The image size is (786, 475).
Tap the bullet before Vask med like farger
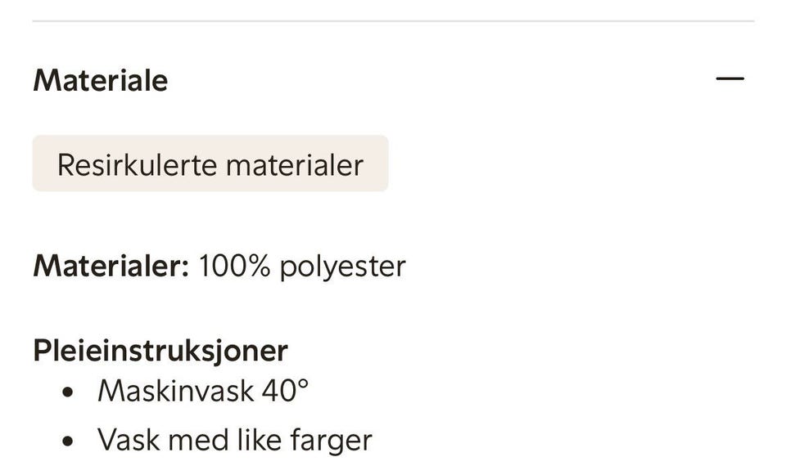click(67, 439)
